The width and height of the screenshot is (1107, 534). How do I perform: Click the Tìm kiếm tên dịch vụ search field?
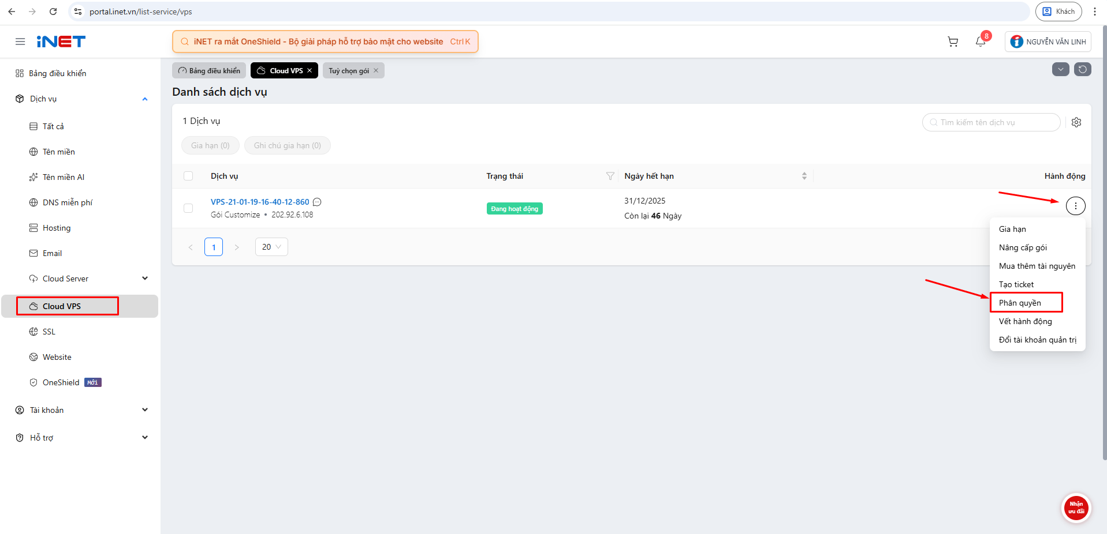(991, 122)
